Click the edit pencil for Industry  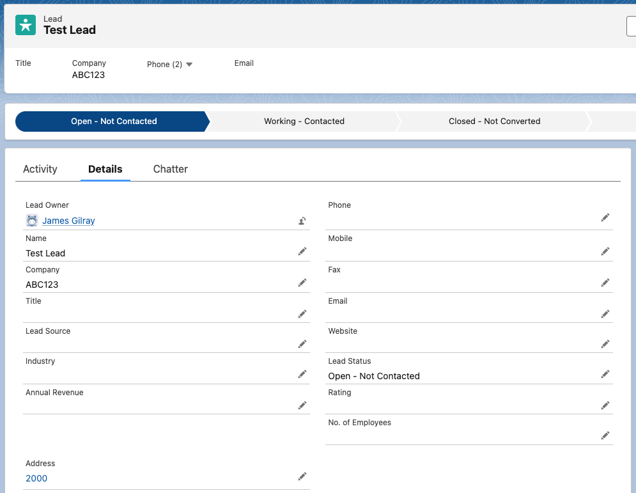tap(302, 374)
